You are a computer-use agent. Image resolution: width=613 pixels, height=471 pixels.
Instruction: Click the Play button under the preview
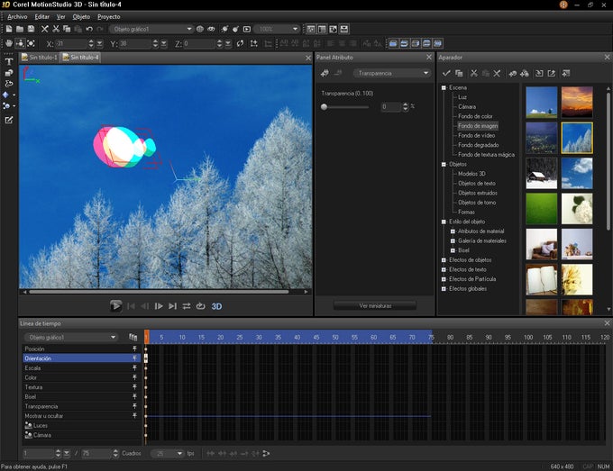[116, 306]
